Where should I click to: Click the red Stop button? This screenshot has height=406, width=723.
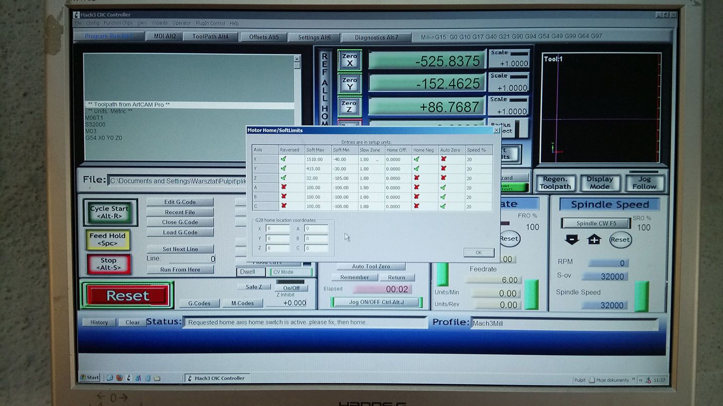[108, 264]
